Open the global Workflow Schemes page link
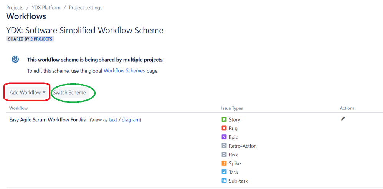This screenshot has height=189, width=383. 124,71
